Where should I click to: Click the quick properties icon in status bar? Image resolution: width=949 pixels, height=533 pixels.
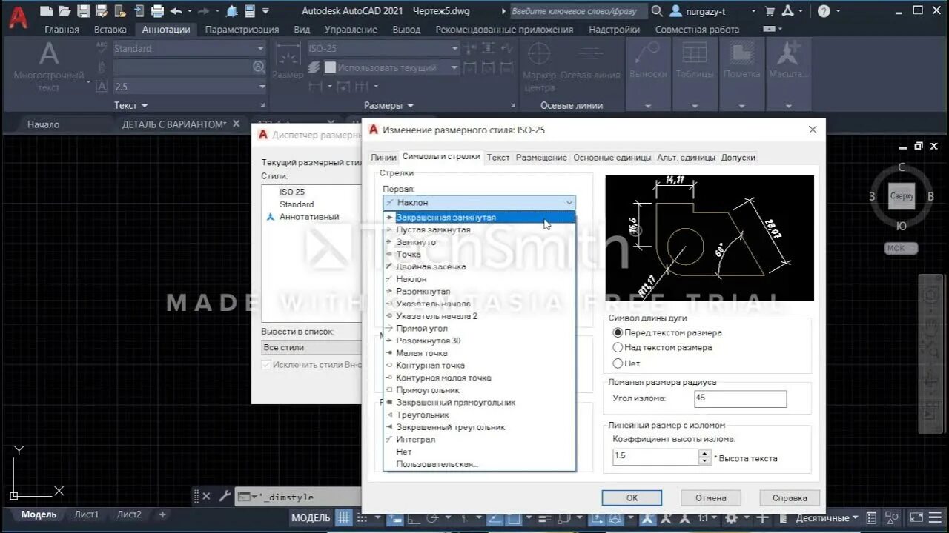coord(871,517)
